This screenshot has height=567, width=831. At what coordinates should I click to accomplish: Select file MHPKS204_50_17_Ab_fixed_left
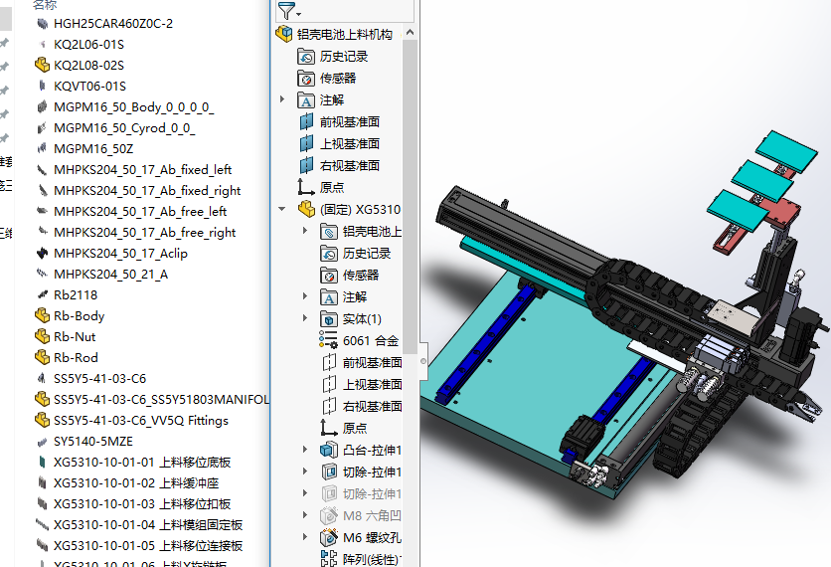[x=142, y=169]
